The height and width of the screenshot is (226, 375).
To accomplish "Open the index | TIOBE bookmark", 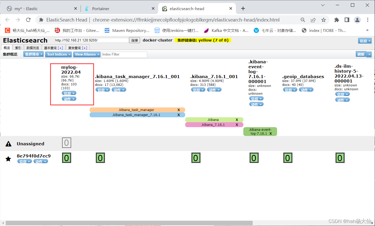I will click(x=324, y=30).
